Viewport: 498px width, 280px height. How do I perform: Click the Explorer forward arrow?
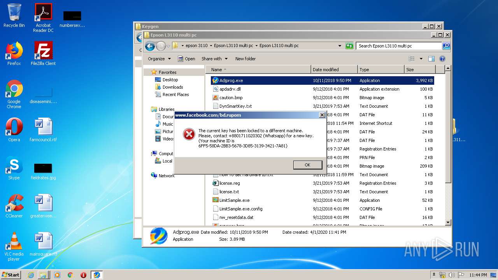(161, 46)
